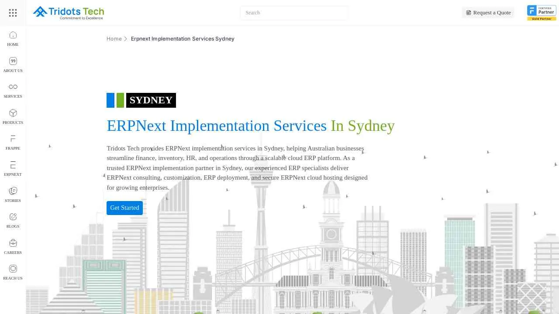Click the Home breadcrumb link

coord(114,39)
